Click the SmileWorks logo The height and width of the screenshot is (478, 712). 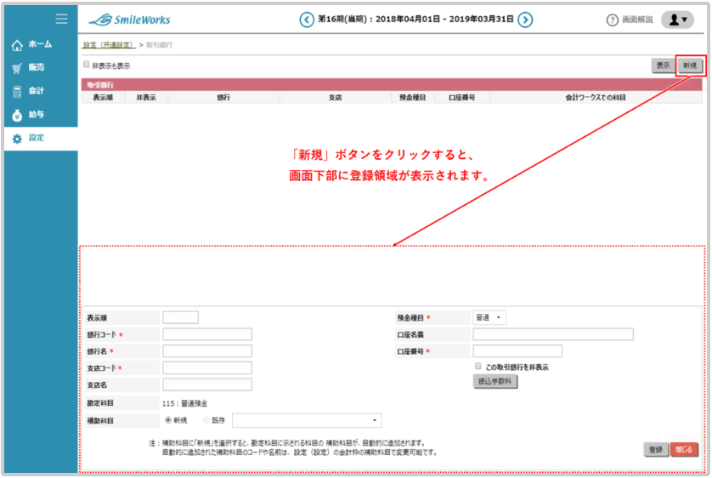129,20
